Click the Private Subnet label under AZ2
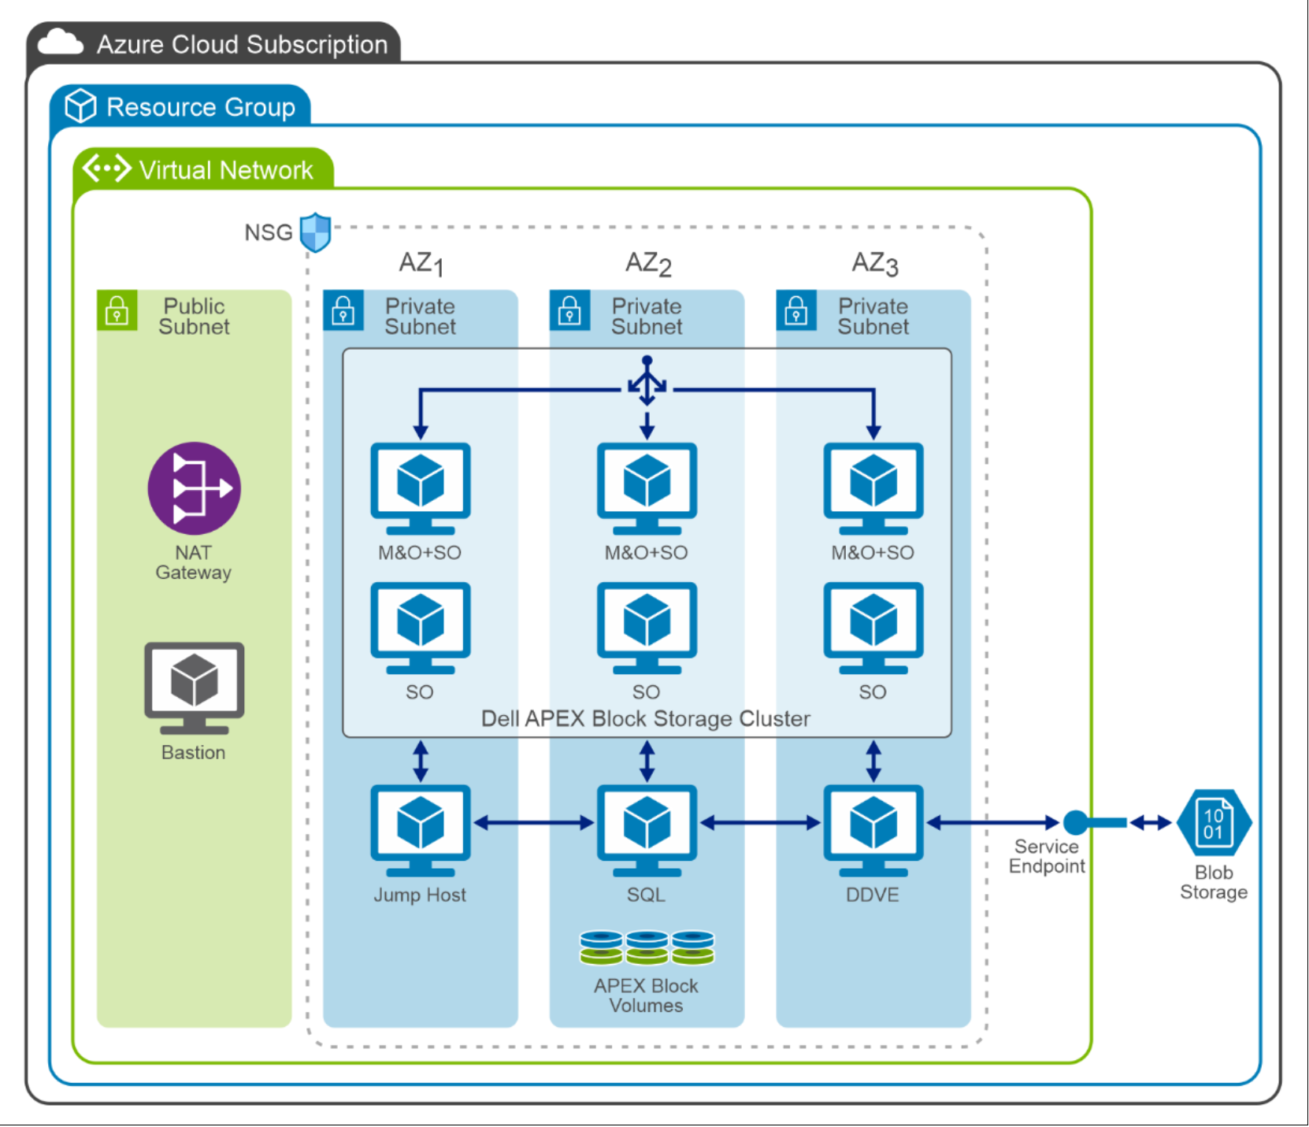The image size is (1309, 1127). [x=647, y=316]
